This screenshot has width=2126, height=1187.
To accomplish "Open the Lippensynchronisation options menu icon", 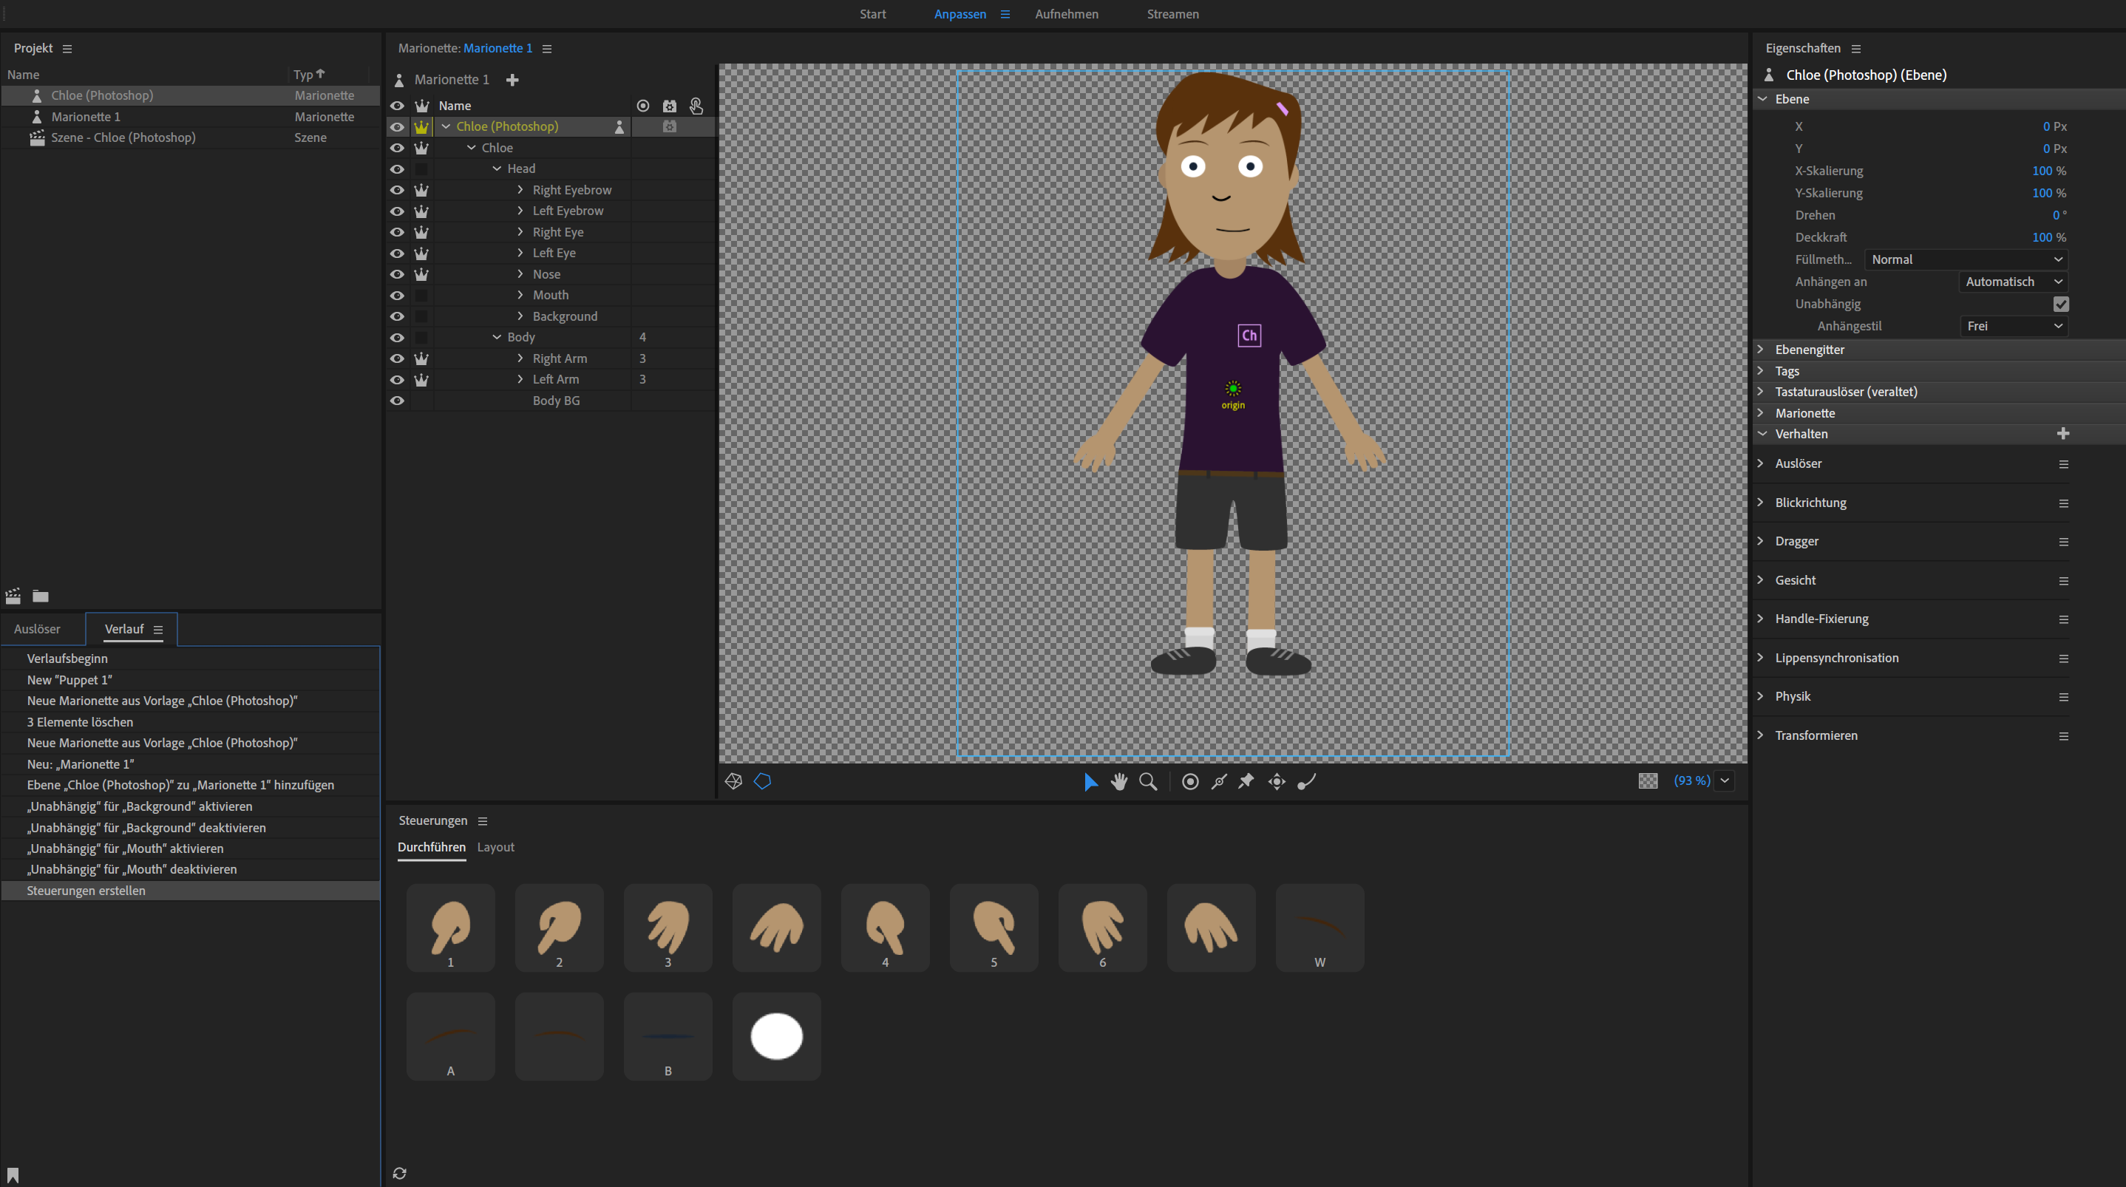I will coord(2065,658).
